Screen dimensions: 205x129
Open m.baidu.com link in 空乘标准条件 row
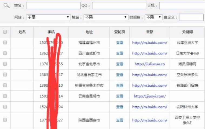[150, 75]
